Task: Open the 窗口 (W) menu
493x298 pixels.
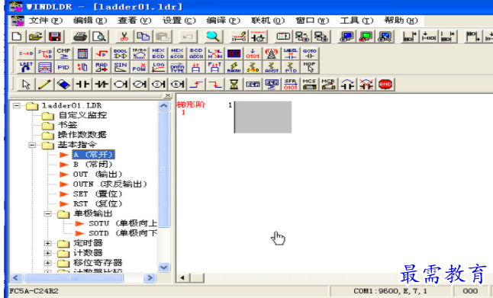Action: [x=312, y=21]
